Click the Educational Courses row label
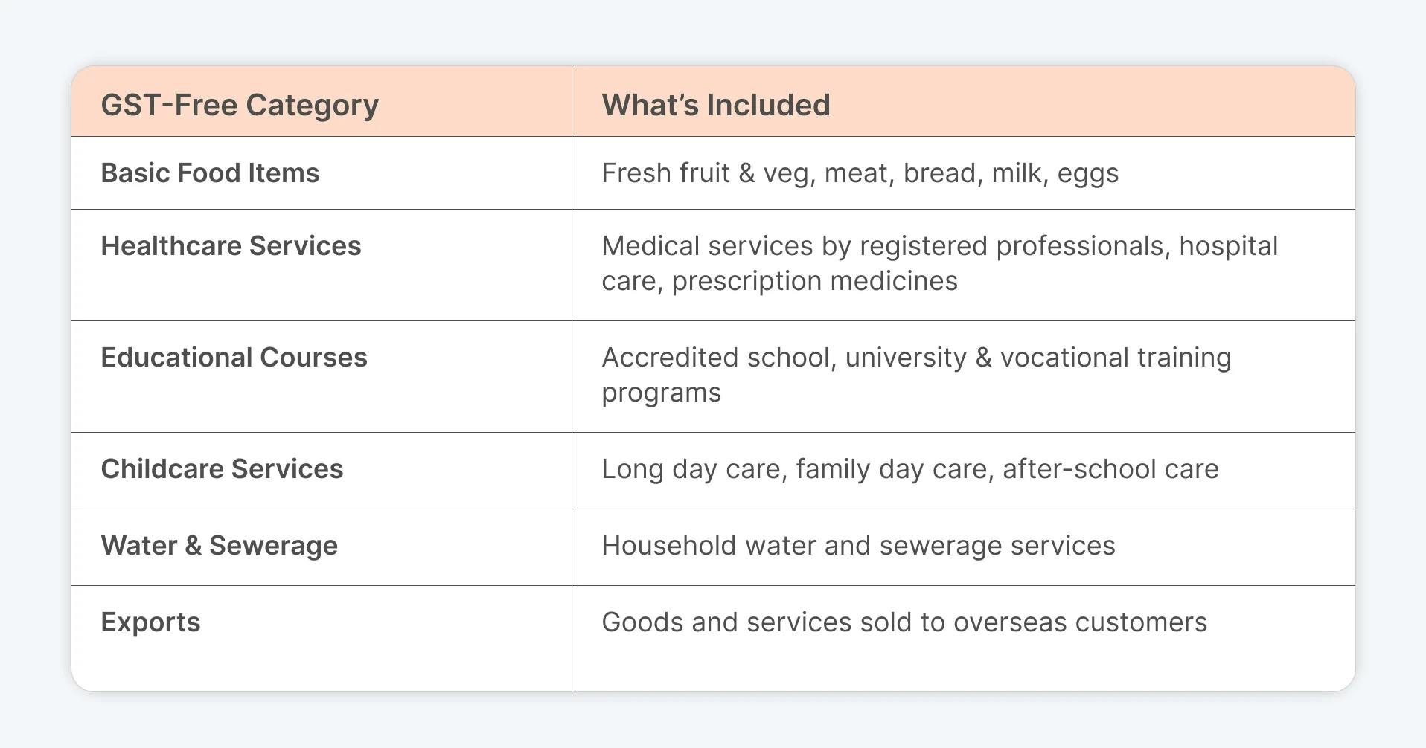This screenshot has width=1426, height=748. point(234,358)
